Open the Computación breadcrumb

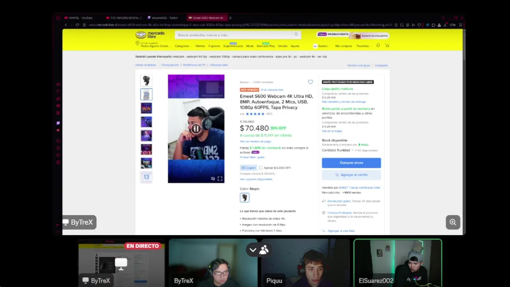pos(170,65)
